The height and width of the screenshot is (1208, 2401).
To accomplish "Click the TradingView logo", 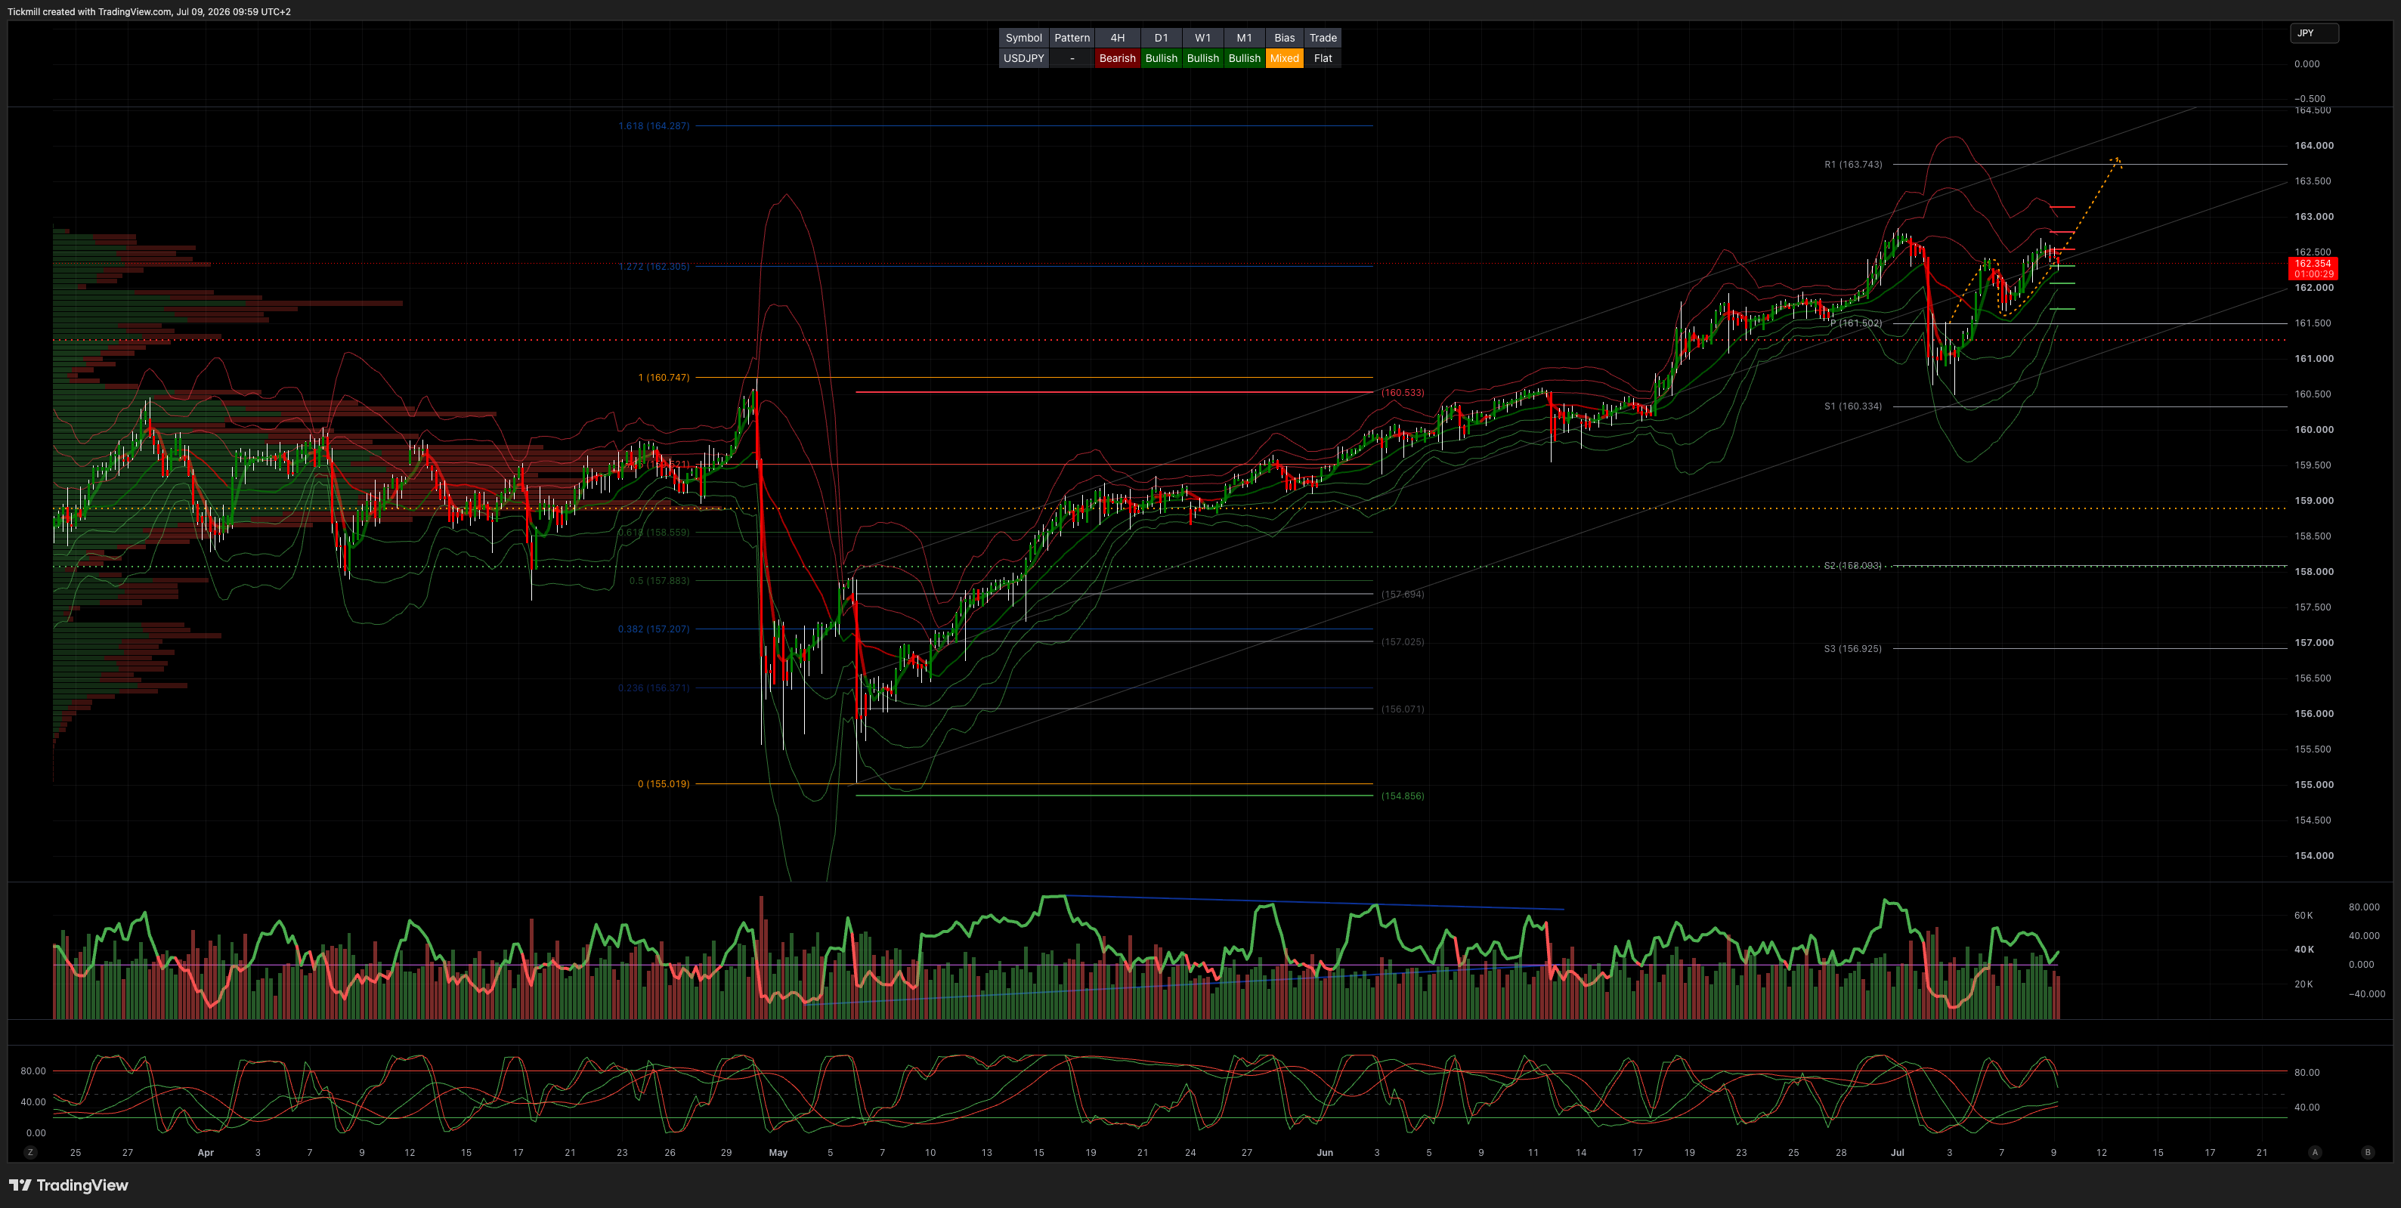I will (69, 1185).
